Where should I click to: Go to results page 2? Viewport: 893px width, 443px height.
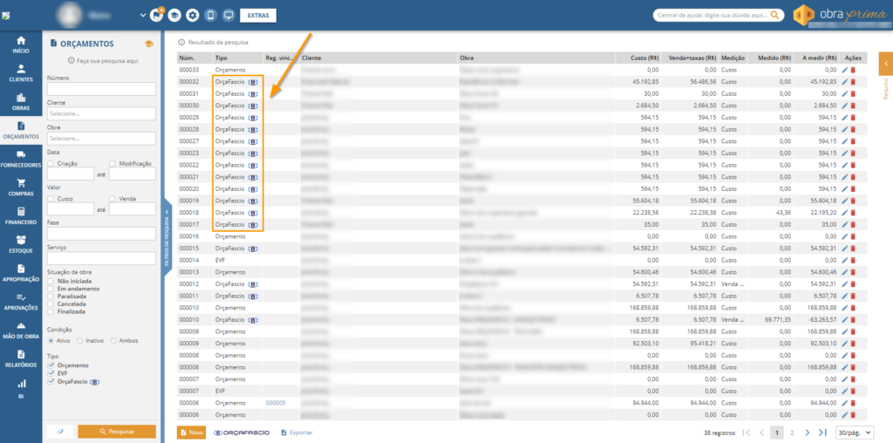792,433
